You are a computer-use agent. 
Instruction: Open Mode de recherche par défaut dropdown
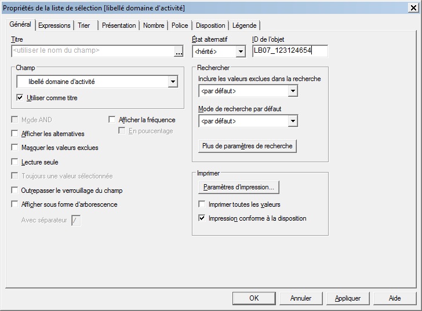293,122
